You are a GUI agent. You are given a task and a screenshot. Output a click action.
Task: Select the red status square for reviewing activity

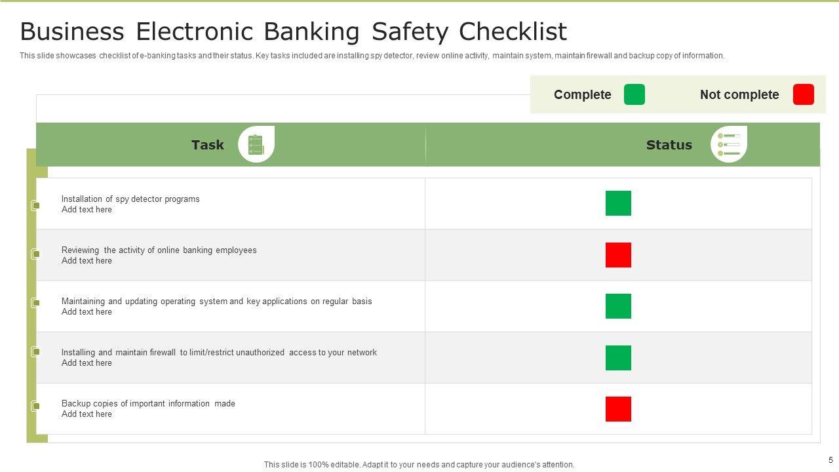(x=618, y=255)
